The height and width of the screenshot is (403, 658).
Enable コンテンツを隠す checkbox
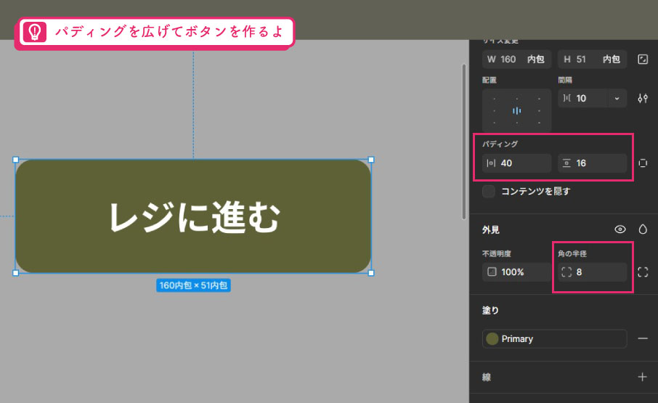click(489, 191)
